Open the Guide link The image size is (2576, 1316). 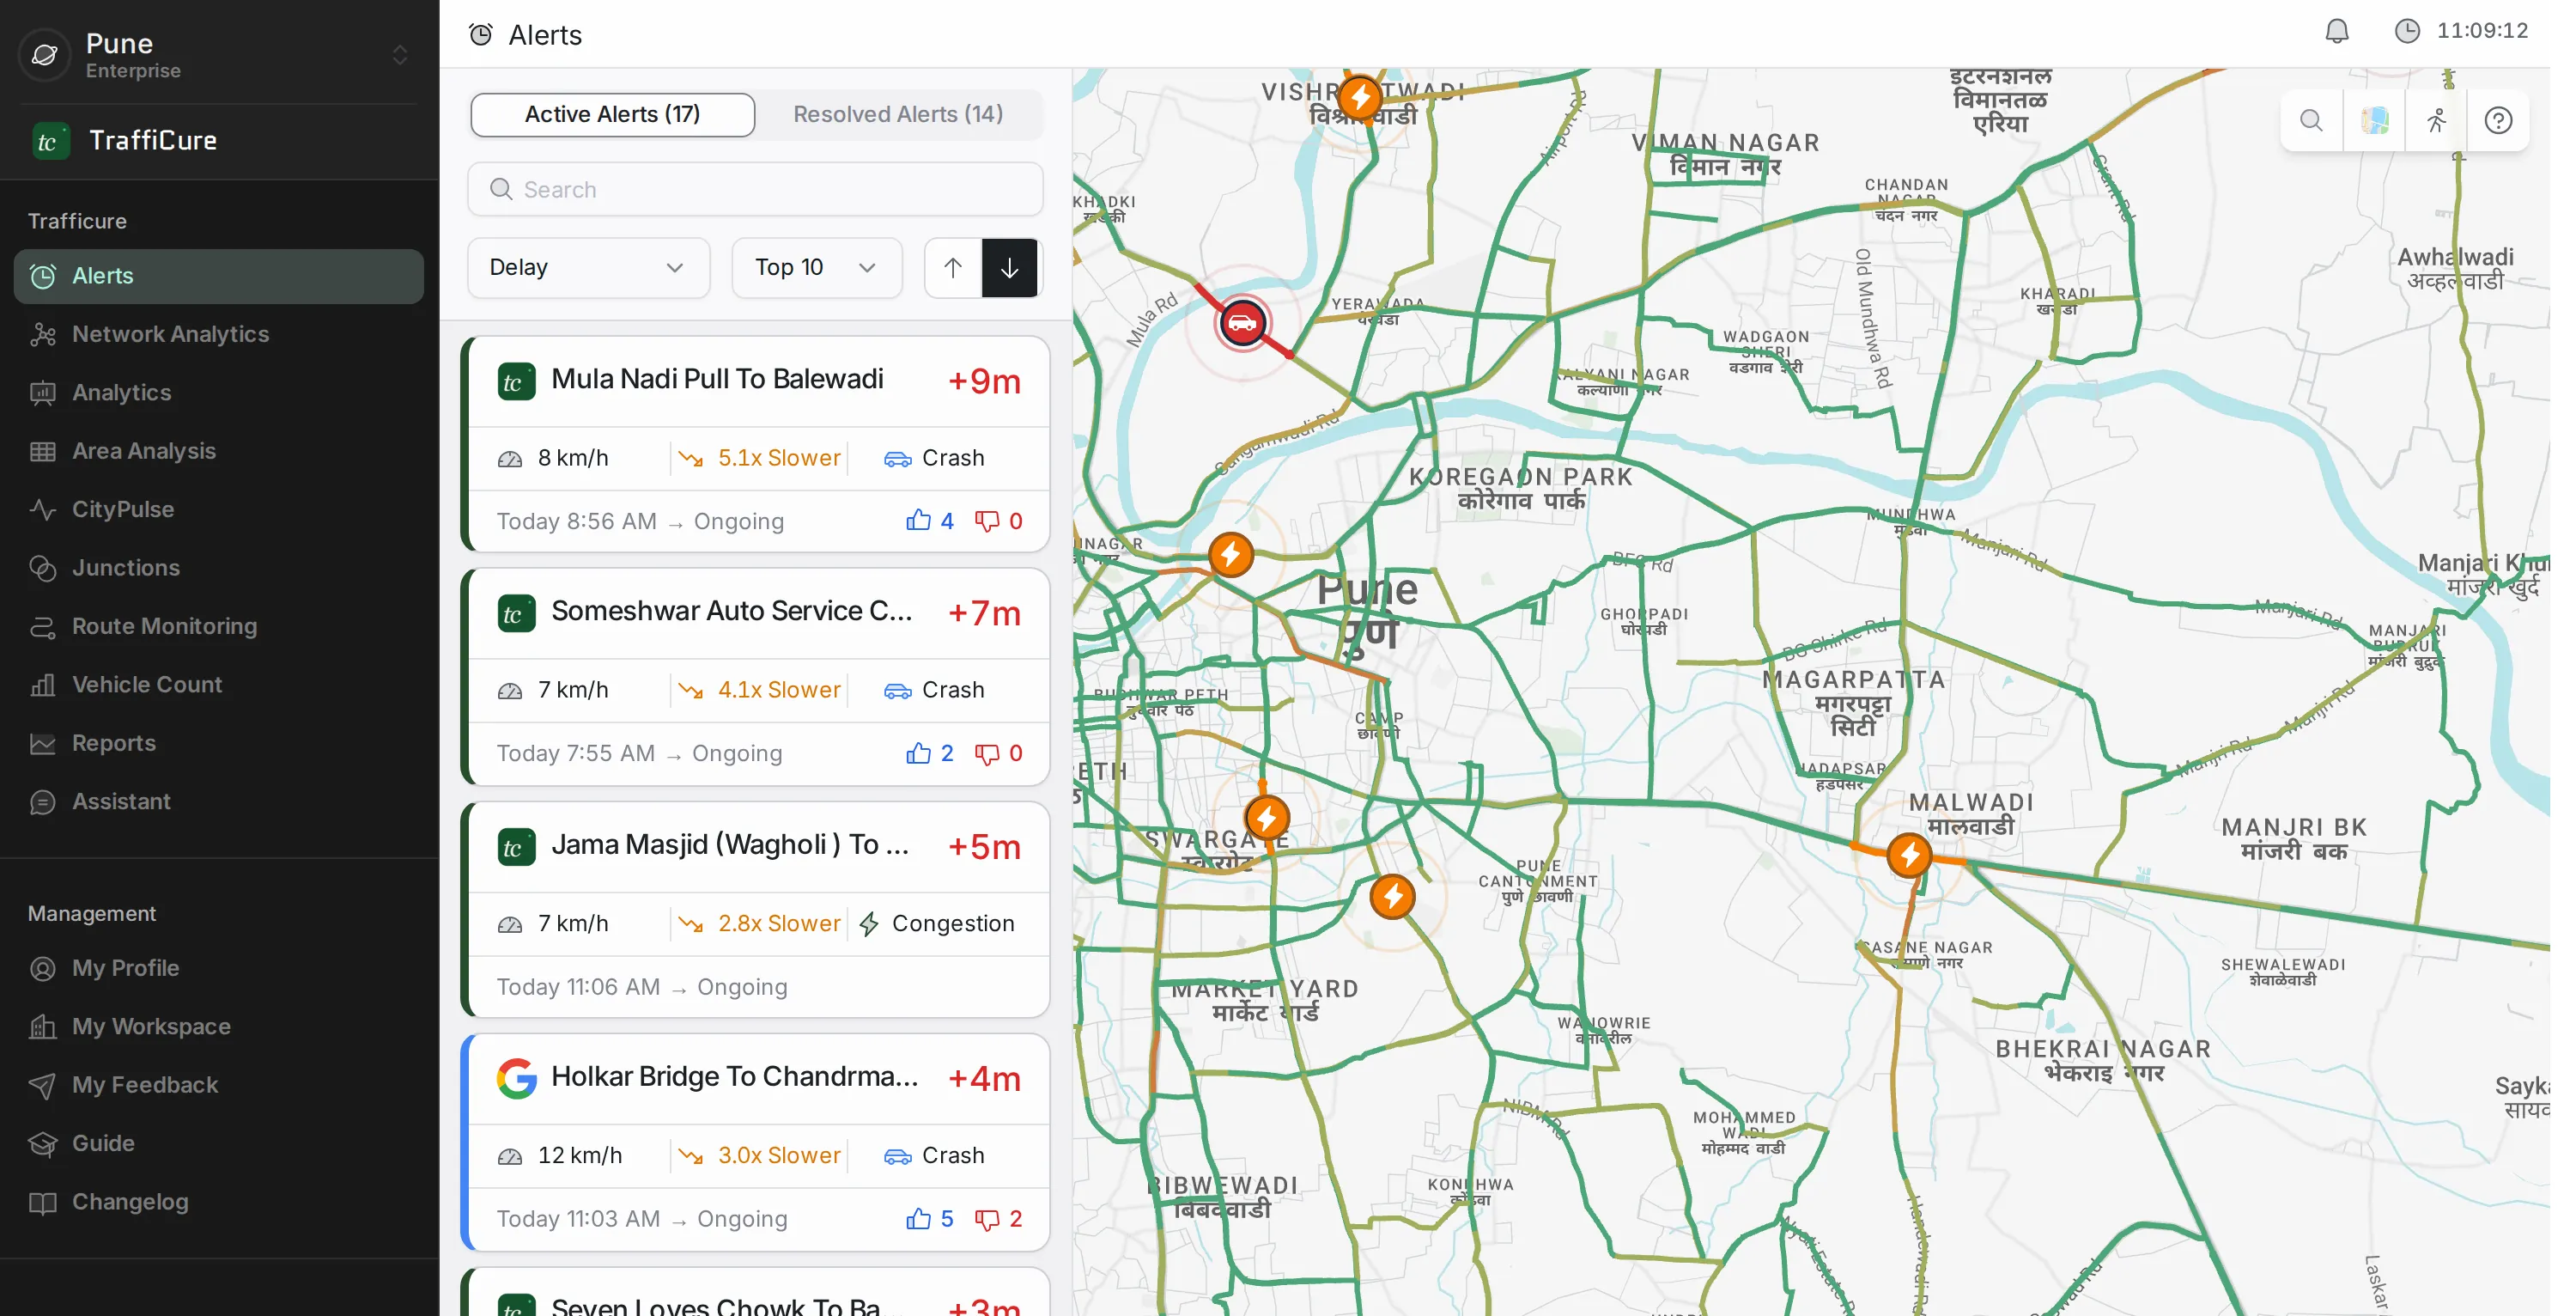(219, 1142)
